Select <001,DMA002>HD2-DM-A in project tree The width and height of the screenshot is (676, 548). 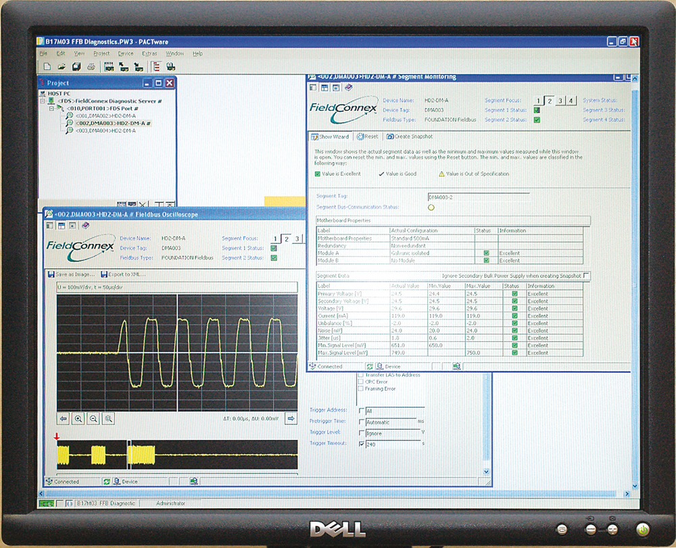pyautogui.click(x=105, y=116)
